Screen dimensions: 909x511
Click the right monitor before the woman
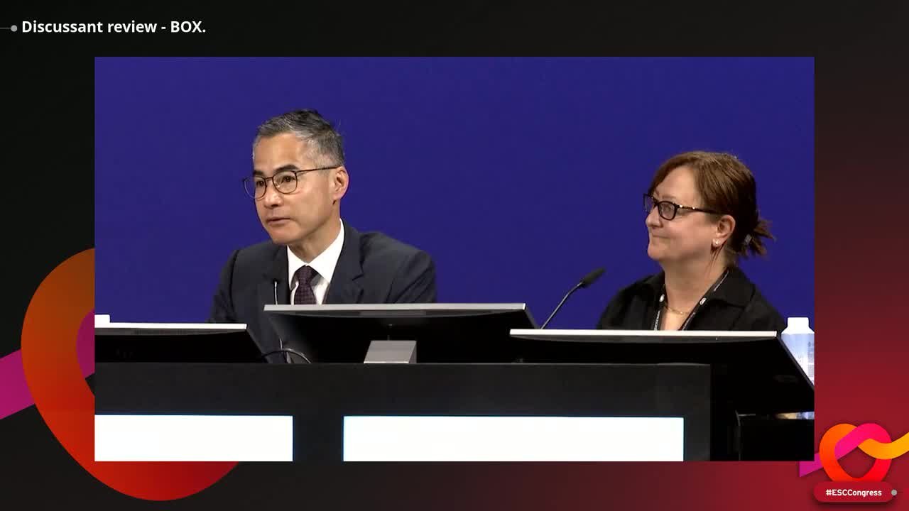pos(660,359)
